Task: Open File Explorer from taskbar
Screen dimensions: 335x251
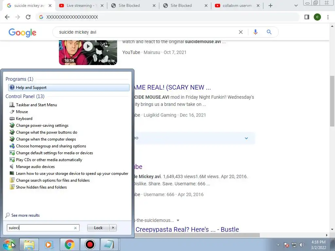Action: pyautogui.click(x=29, y=244)
